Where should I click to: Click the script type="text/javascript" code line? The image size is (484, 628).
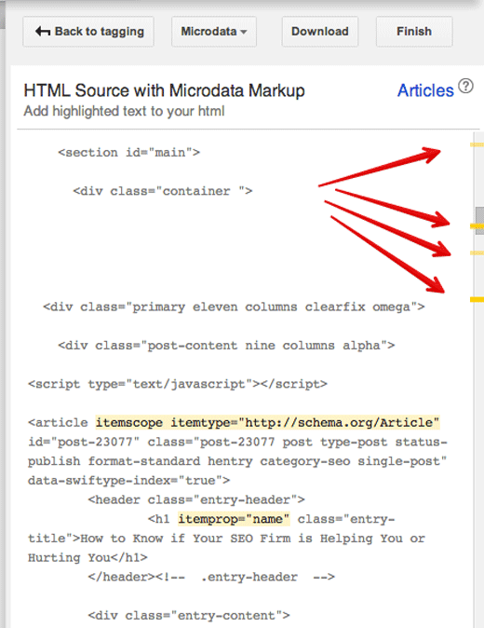pyautogui.click(x=178, y=384)
